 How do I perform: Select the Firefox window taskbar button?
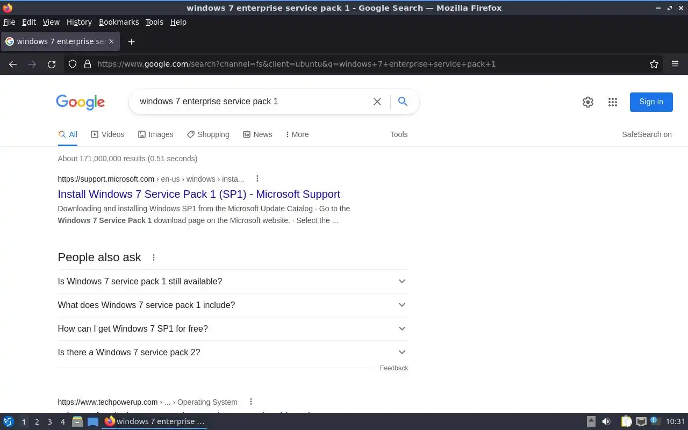coord(155,421)
